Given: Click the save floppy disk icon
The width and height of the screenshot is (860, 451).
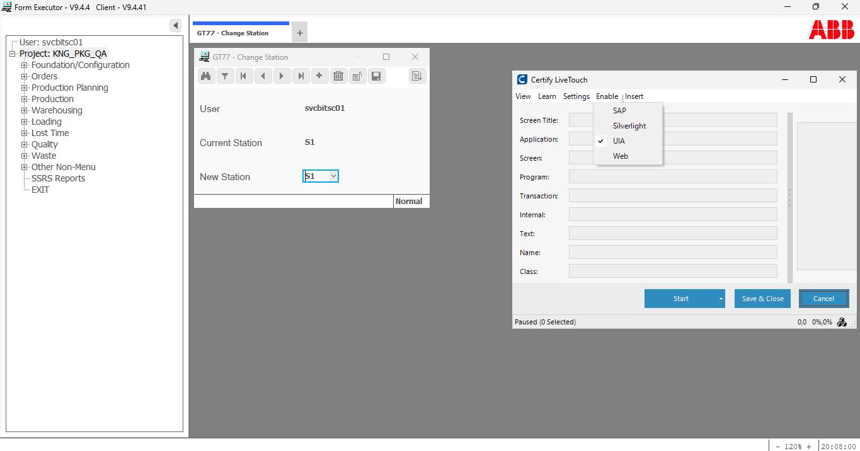Looking at the screenshot, I should coord(376,76).
